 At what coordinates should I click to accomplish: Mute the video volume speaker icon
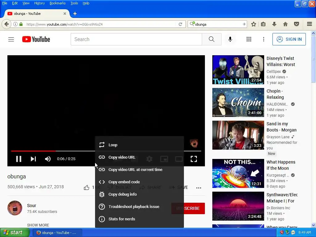pos(48,159)
